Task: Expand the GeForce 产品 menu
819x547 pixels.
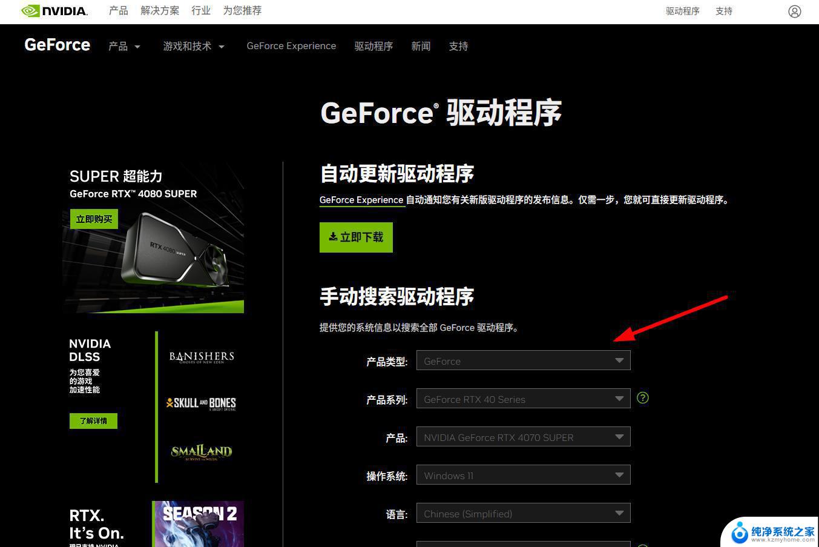Action: point(124,46)
